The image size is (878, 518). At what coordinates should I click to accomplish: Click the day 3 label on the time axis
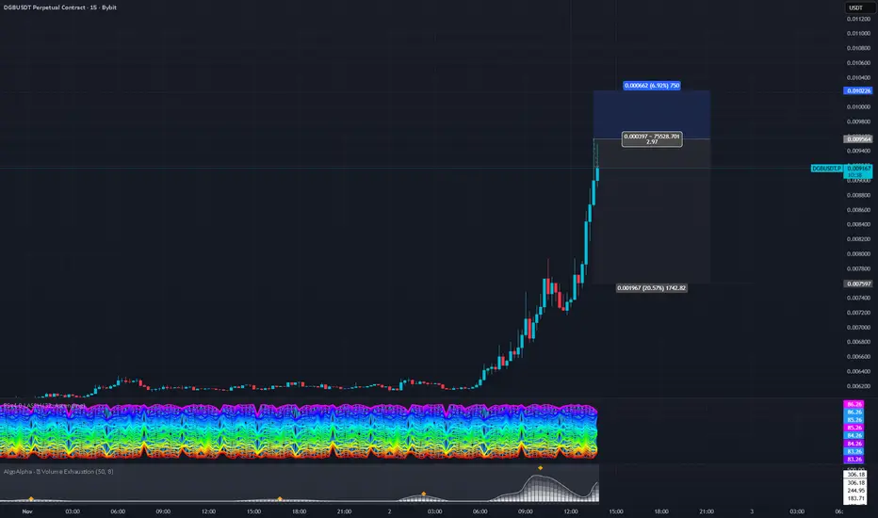(752, 511)
